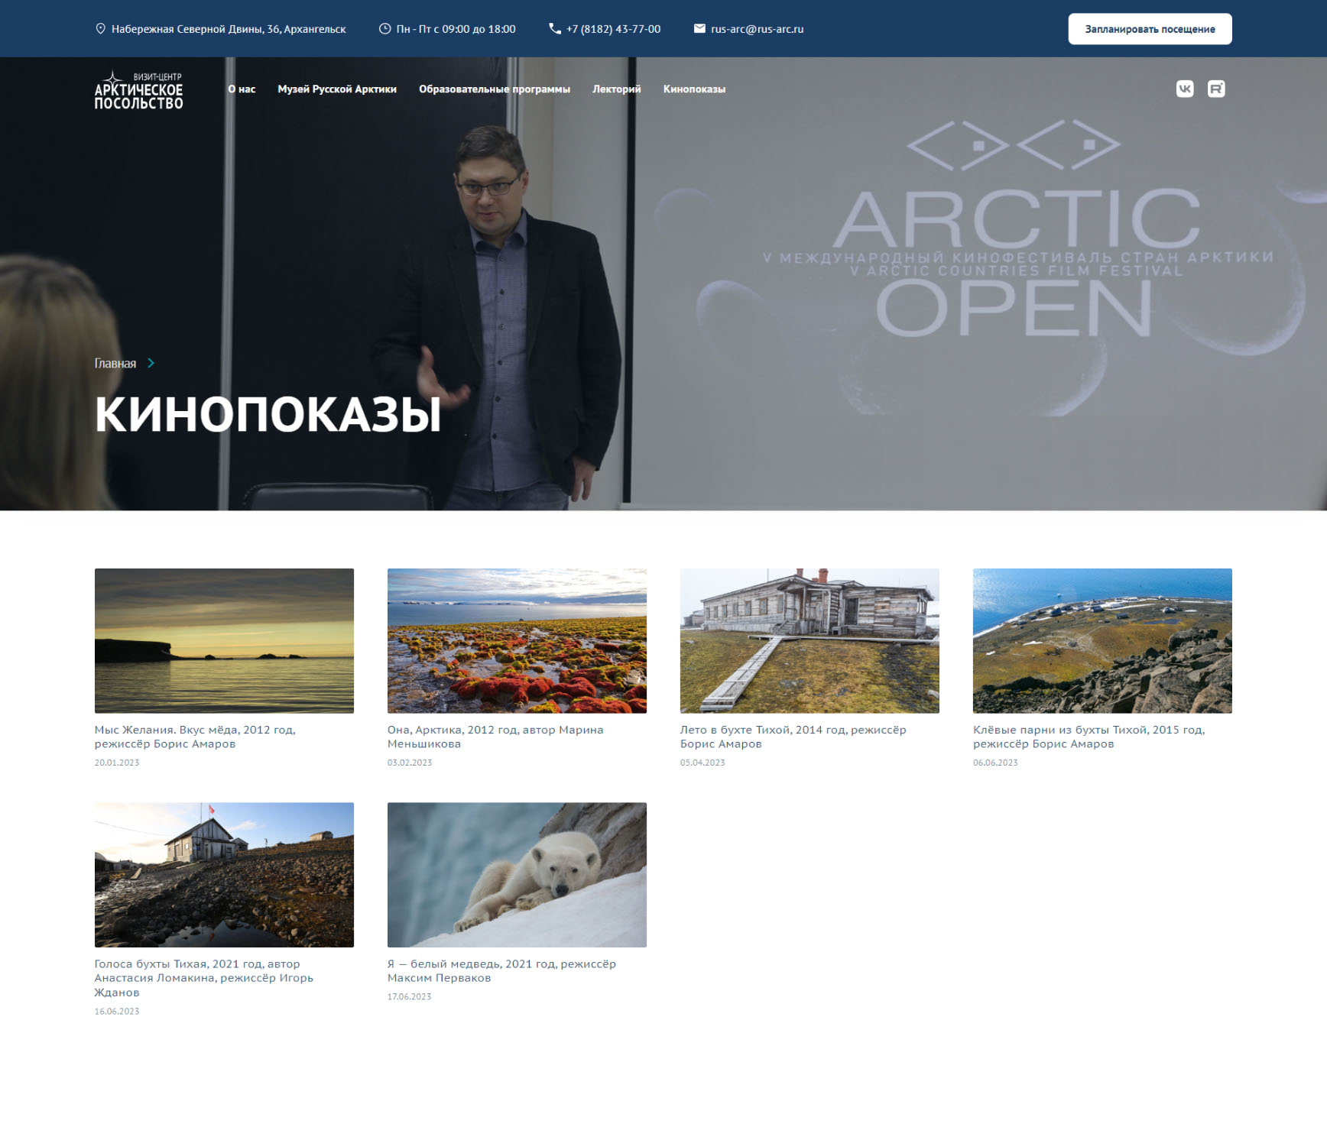Open the red moss tundra thumbnail
This screenshot has width=1327, height=1140.
click(517, 640)
